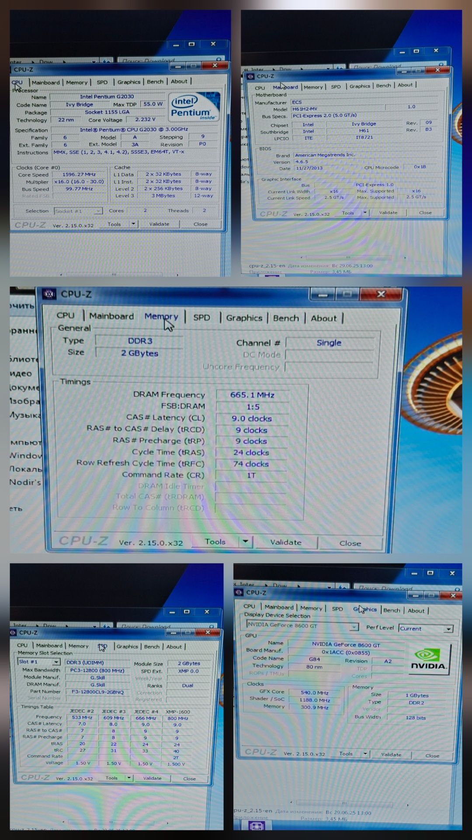Viewport: 472px width, 840px height.
Task: Open Memory tab in the Pentium G2030 window
Action: click(77, 82)
